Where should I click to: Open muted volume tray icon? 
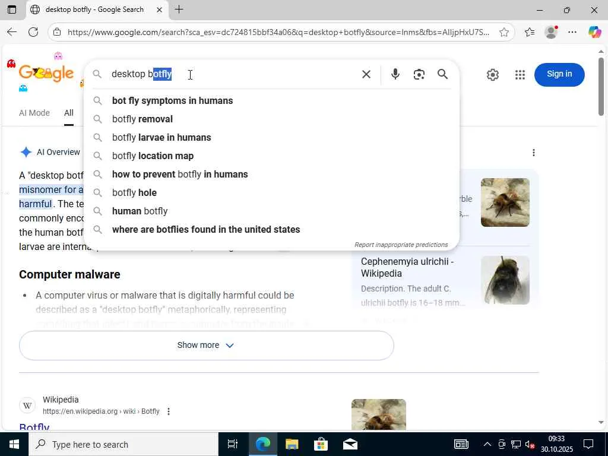click(530, 444)
